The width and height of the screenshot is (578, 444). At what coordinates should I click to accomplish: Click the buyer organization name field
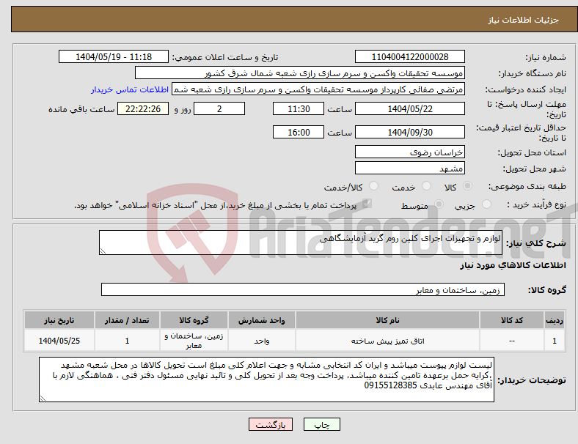tap(300, 73)
